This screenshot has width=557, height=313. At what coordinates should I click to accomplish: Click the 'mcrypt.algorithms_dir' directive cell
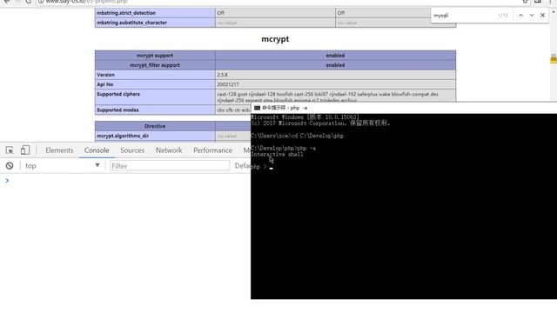(155, 136)
